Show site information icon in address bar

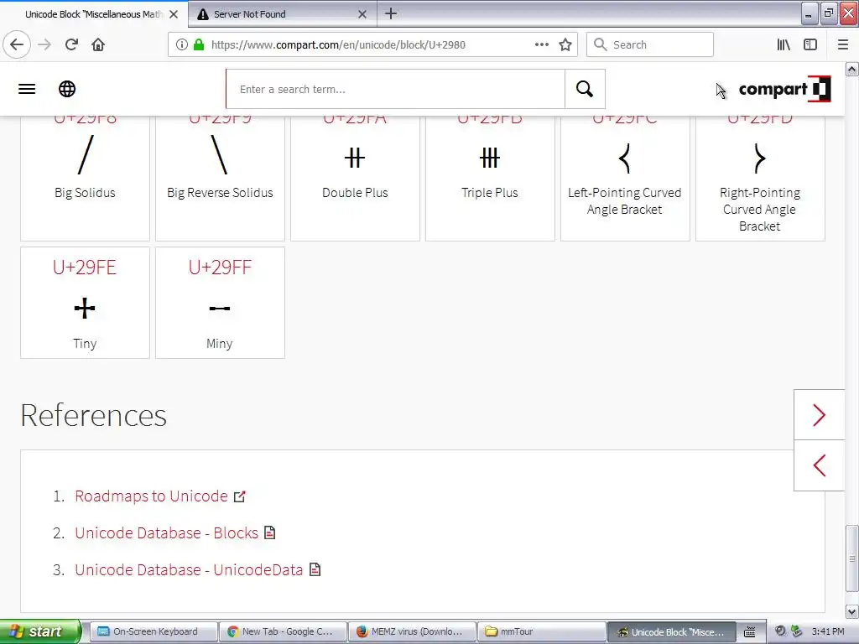pyautogui.click(x=182, y=44)
